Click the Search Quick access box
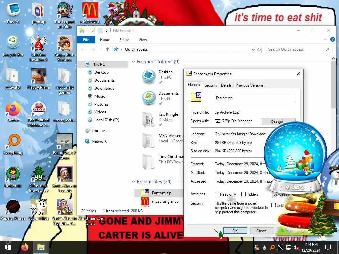339x254 pixels. click(299, 50)
